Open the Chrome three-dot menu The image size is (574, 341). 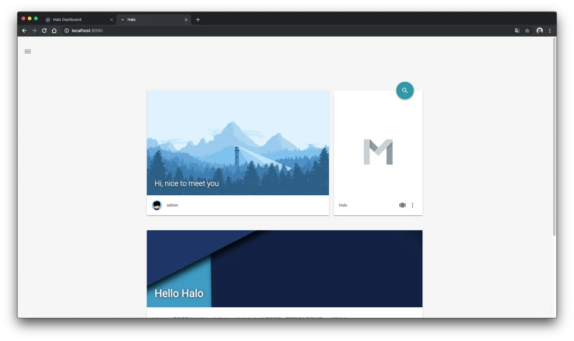(x=550, y=31)
